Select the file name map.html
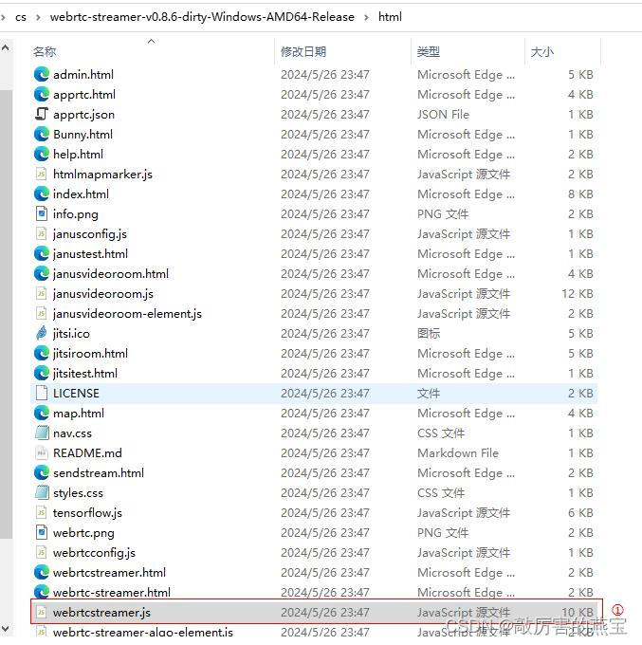 (79, 414)
